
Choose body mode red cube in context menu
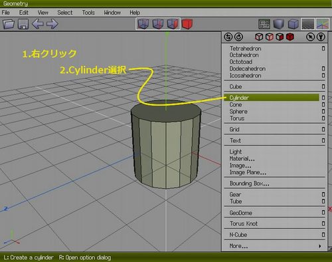(290, 37)
